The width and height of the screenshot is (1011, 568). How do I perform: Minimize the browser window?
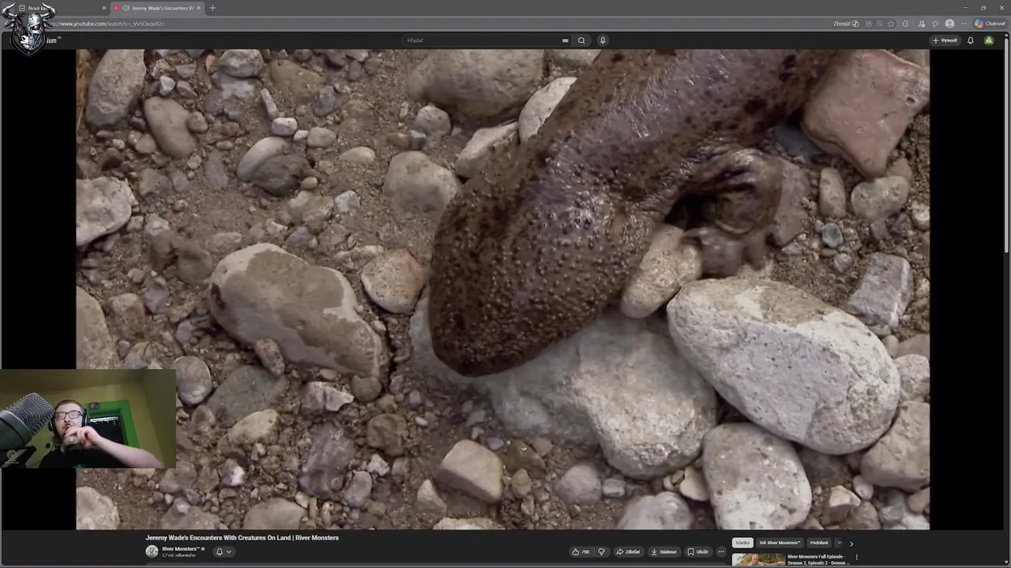tap(964, 8)
